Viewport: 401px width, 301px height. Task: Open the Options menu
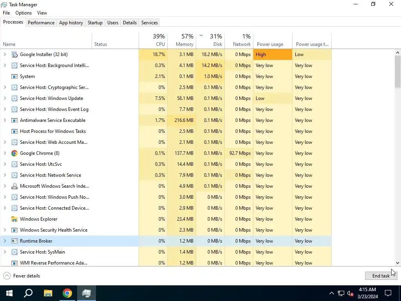point(23,13)
